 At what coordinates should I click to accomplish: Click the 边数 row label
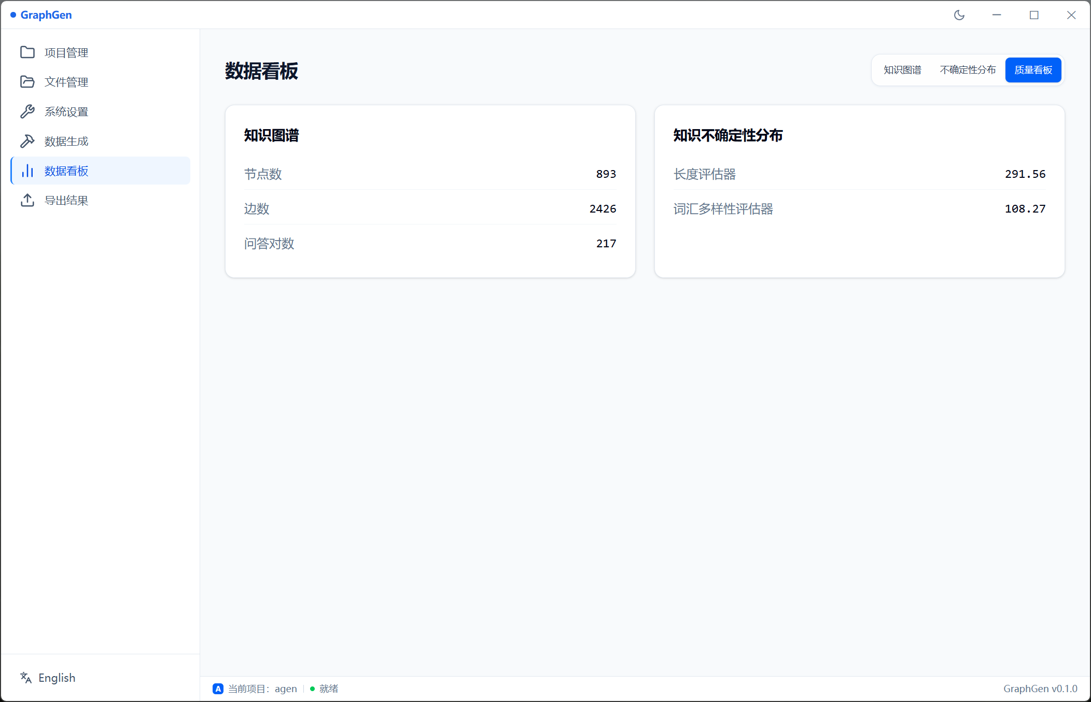coord(257,209)
